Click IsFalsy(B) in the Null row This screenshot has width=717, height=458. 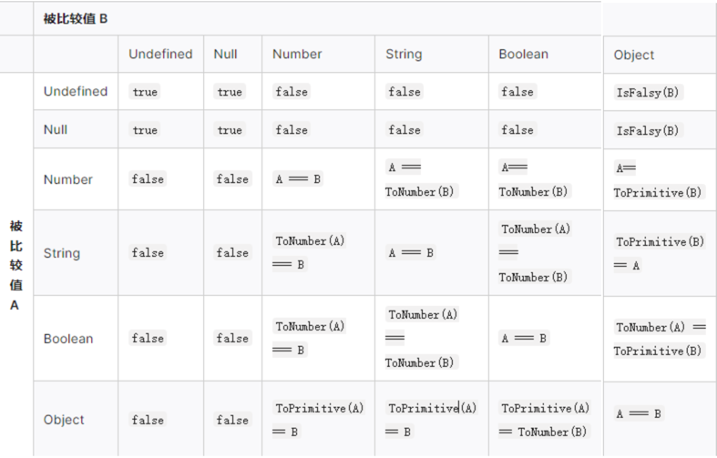[x=648, y=130]
